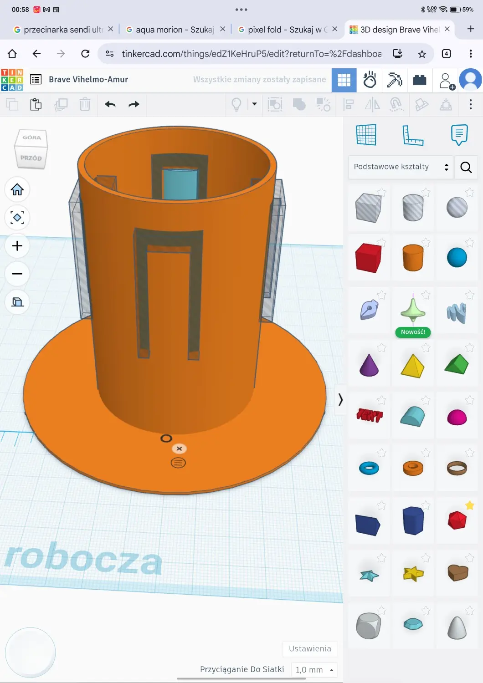Click the Mirror tool icon
The image size is (483, 683).
pos(372,104)
